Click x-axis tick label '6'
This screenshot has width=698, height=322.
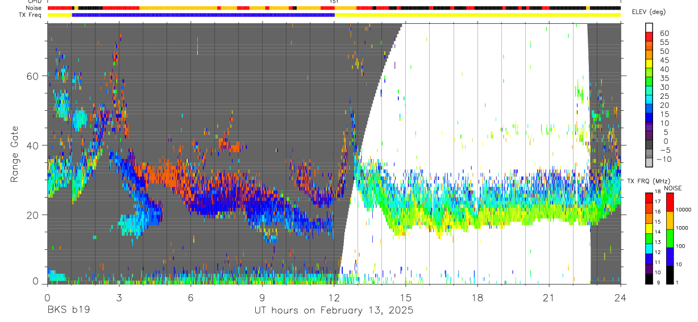click(190, 298)
